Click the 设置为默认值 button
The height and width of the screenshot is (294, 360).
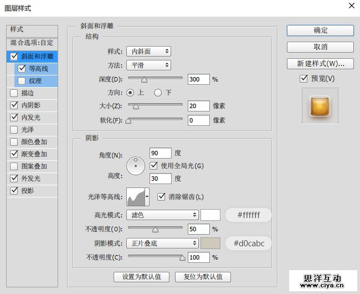[141, 277]
